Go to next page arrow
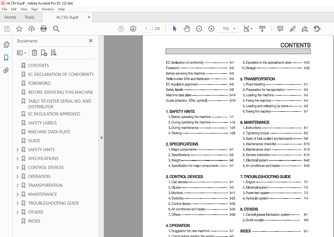Screen dimensions: 334x237 pos(133,29)
